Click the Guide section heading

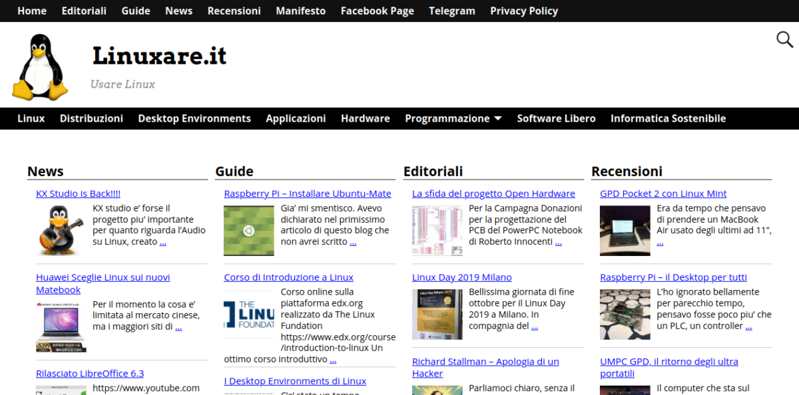(x=234, y=171)
